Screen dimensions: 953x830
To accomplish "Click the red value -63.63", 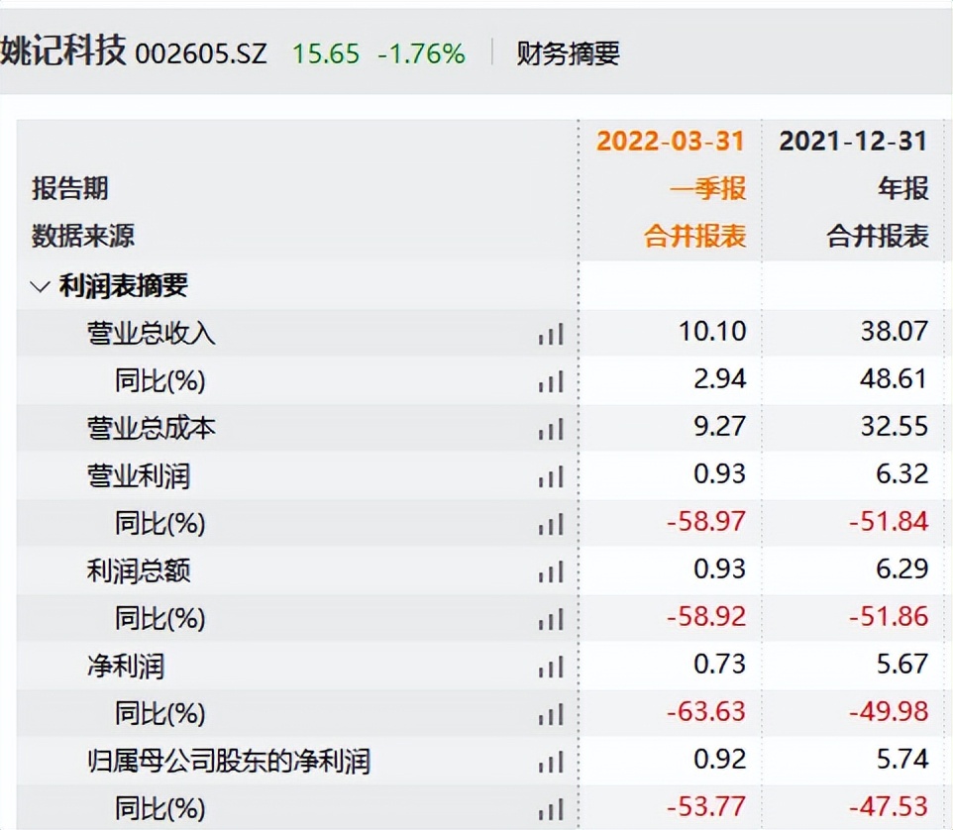I will [x=706, y=711].
